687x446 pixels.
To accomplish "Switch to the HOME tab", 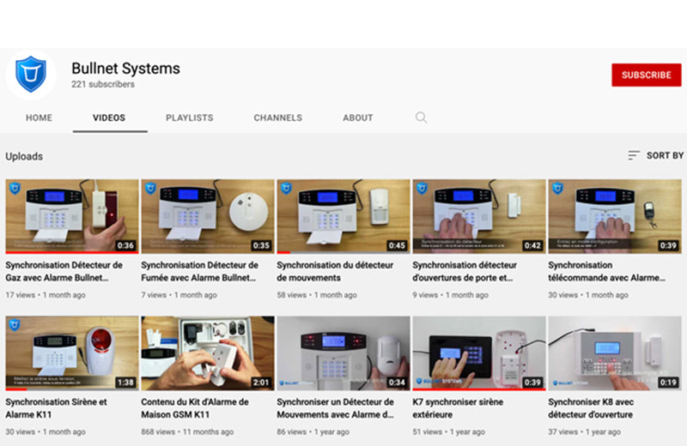I will pyautogui.click(x=39, y=118).
